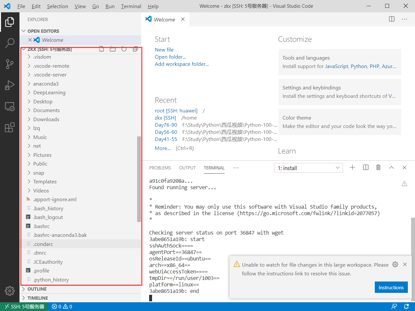Open the Search view icon

click(x=10, y=43)
